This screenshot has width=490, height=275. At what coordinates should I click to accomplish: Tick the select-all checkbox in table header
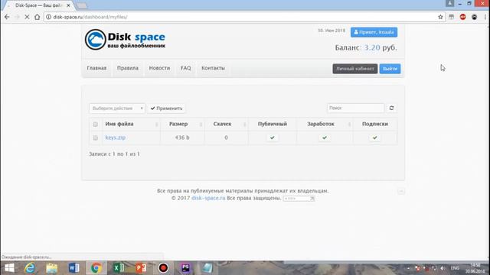click(95, 124)
